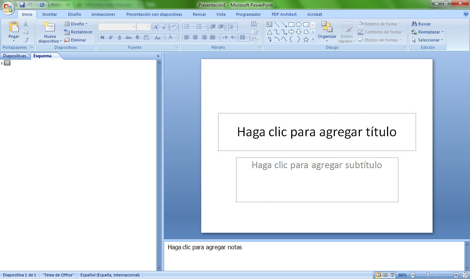Click the title placeholder on the slide
This screenshot has height=279, width=470.
tap(317, 132)
